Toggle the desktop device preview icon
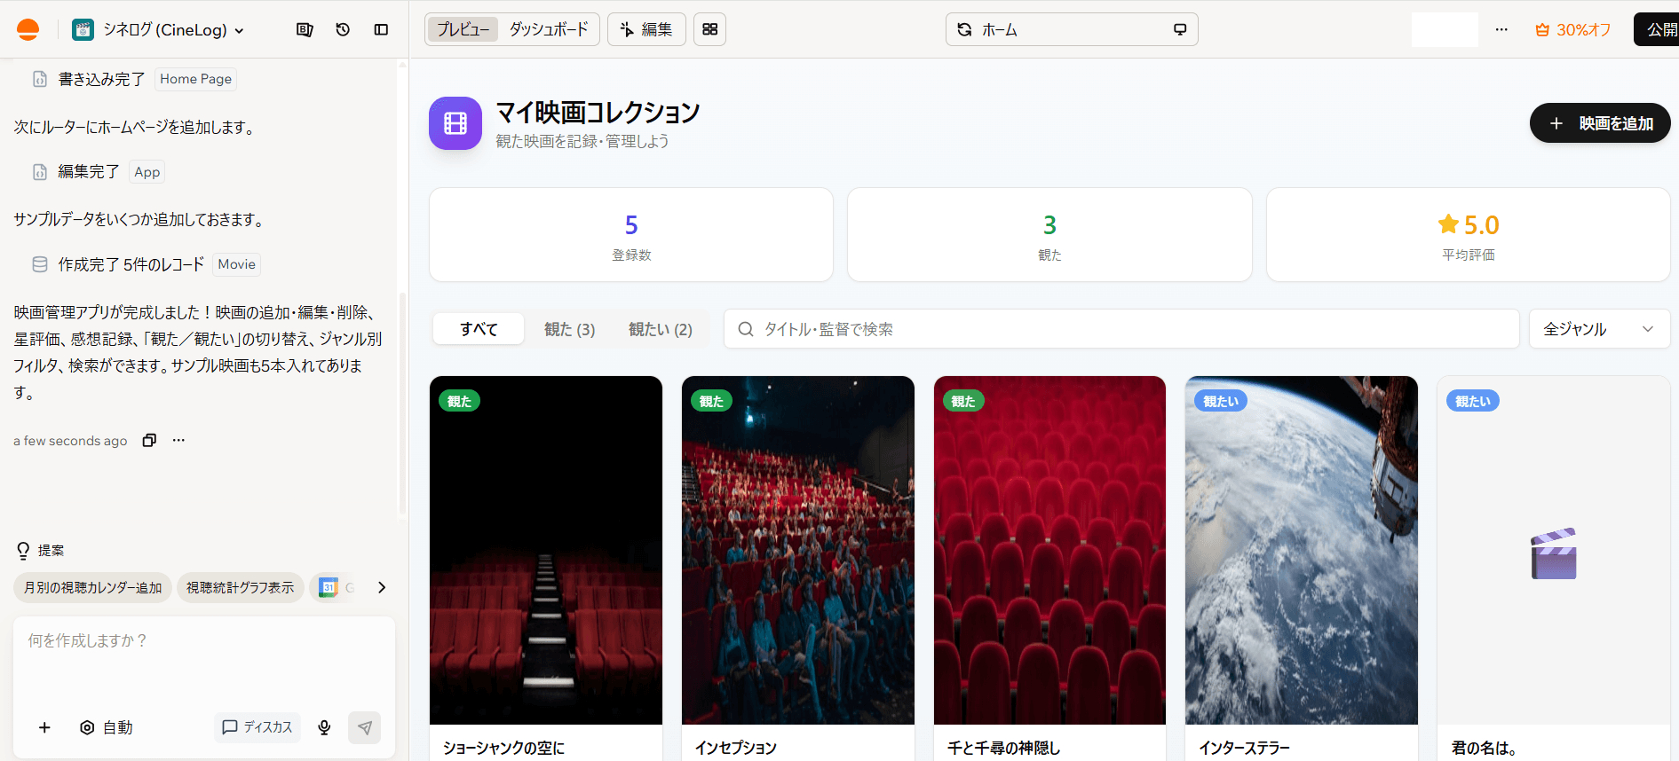Screen dimensions: 1679x761 [1180, 29]
